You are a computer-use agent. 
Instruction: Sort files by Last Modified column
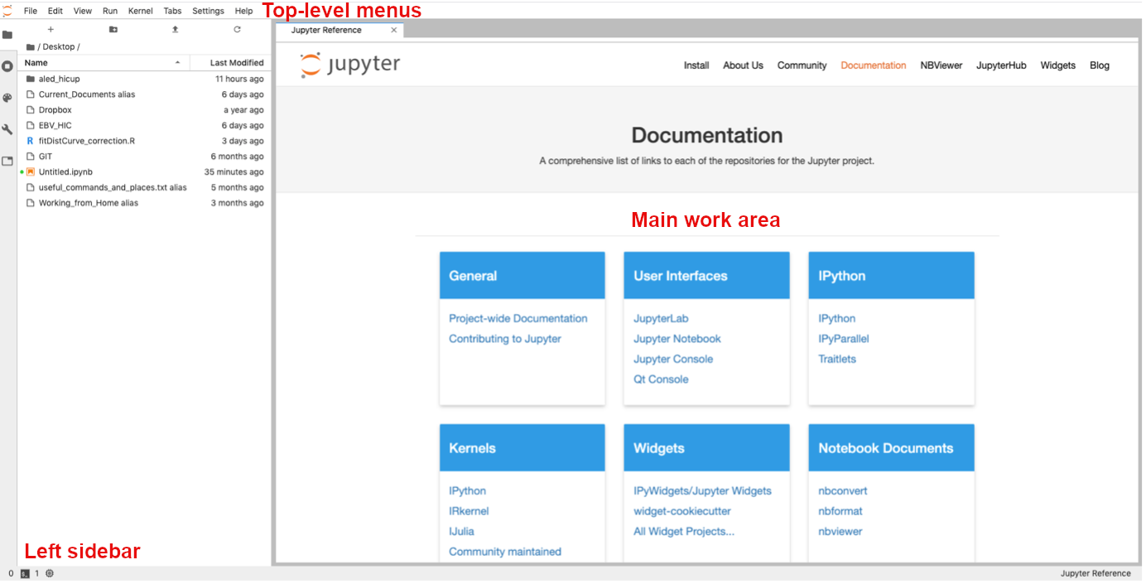point(229,63)
